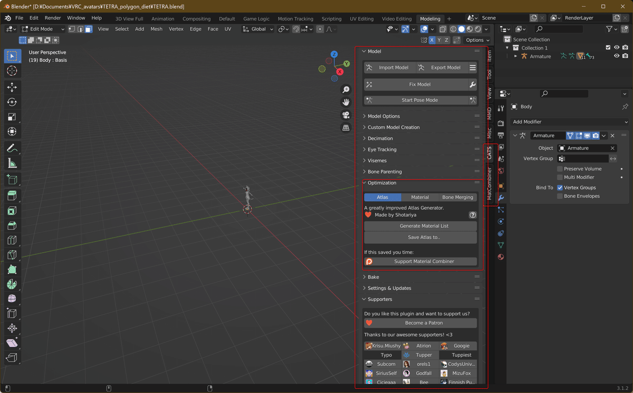Click the Generate Material List button

[420, 226]
